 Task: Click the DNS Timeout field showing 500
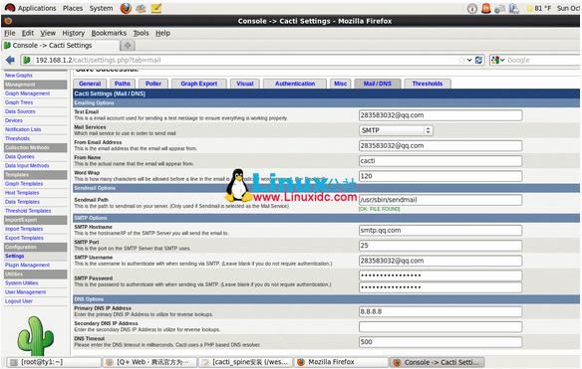point(440,342)
